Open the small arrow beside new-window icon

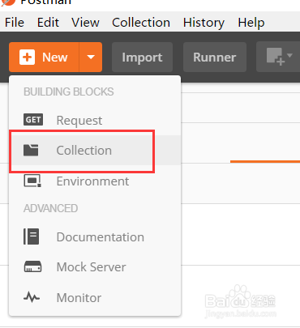coord(289,55)
